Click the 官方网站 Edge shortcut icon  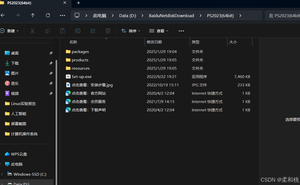click(68, 93)
